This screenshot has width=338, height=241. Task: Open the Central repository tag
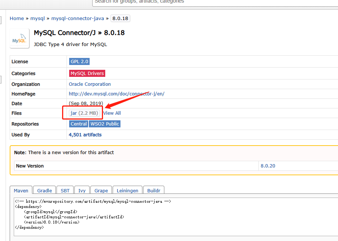click(78, 124)
